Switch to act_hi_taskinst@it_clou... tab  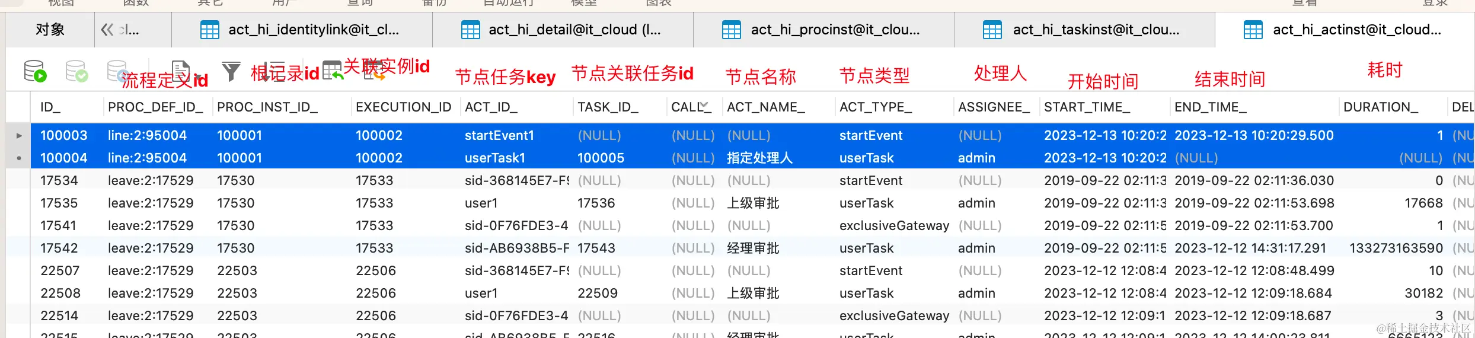1085,30
